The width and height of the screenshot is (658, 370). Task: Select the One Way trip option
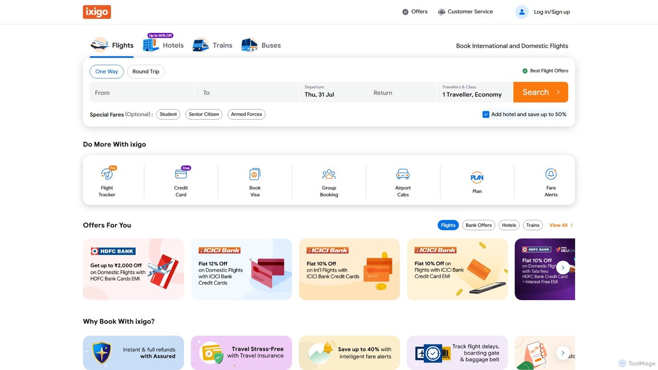pos(107,71)
